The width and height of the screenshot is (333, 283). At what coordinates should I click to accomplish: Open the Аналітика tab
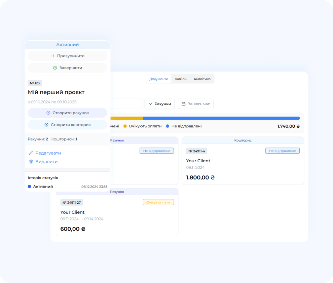tap(202, 79)
